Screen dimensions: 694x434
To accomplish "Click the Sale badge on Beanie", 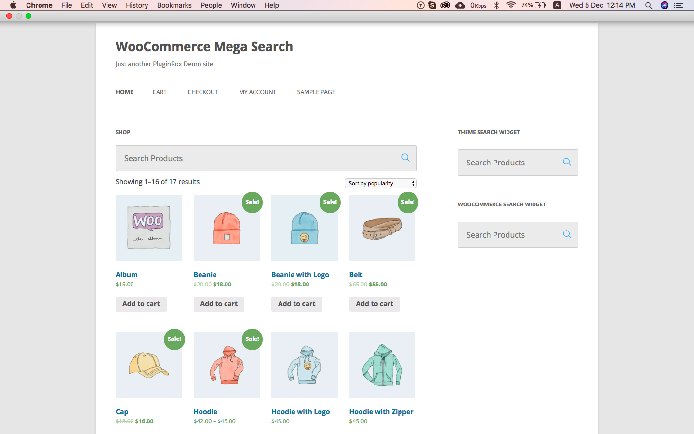I will click(x=252, y=202).
